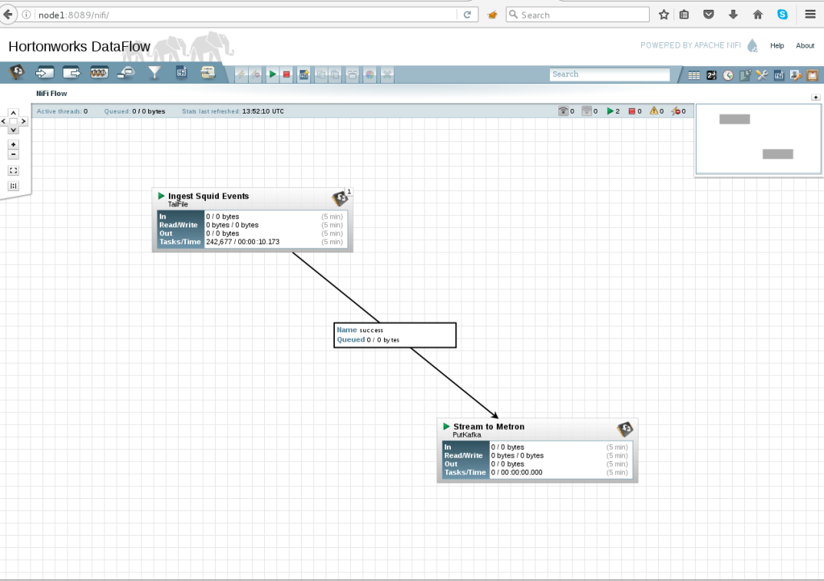
Task: Open the Bulletin Board icon
Action: tap(812, 76)
